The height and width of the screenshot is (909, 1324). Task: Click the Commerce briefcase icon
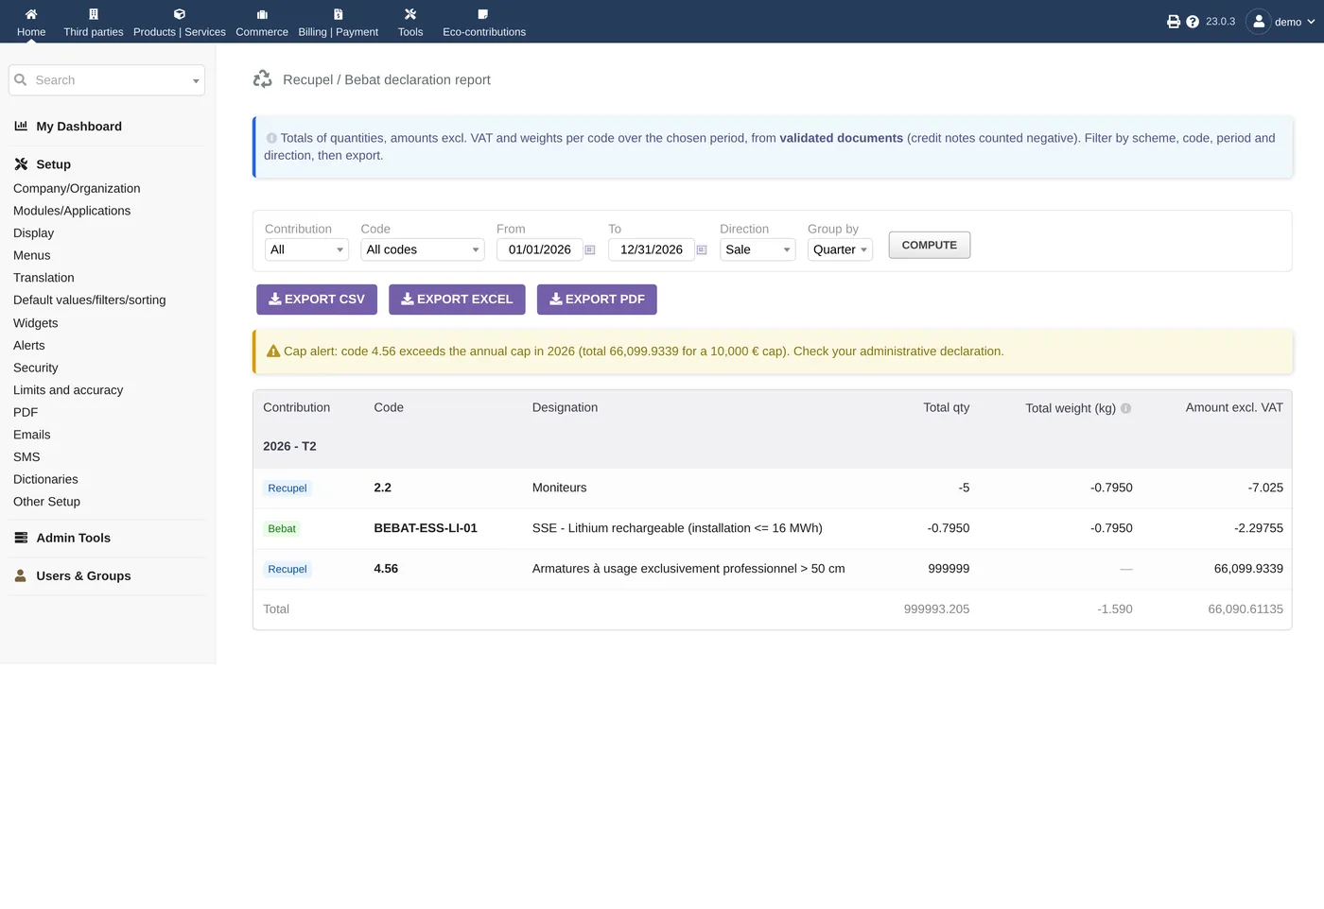click(262, 14)
